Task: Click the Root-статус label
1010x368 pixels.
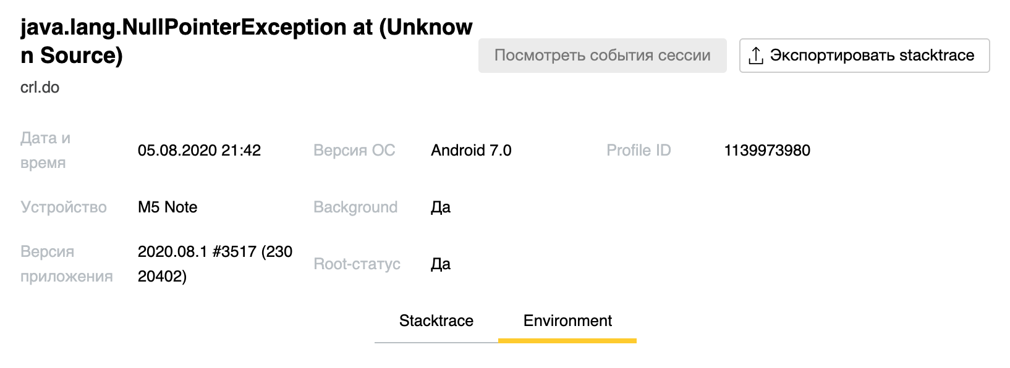Action: (357, 264)
